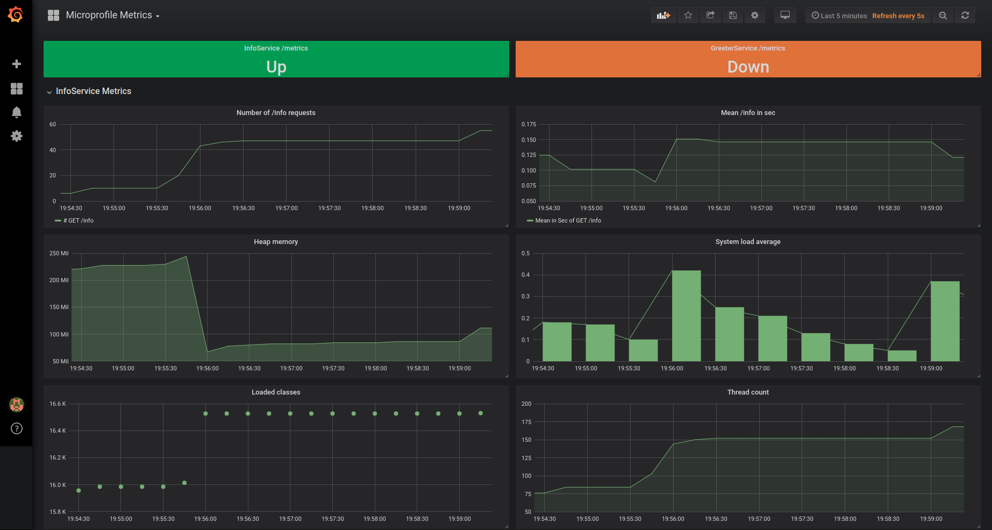Click the tallest System load bar near 19:56:00

pyautogui.click(x=687, y=316)
